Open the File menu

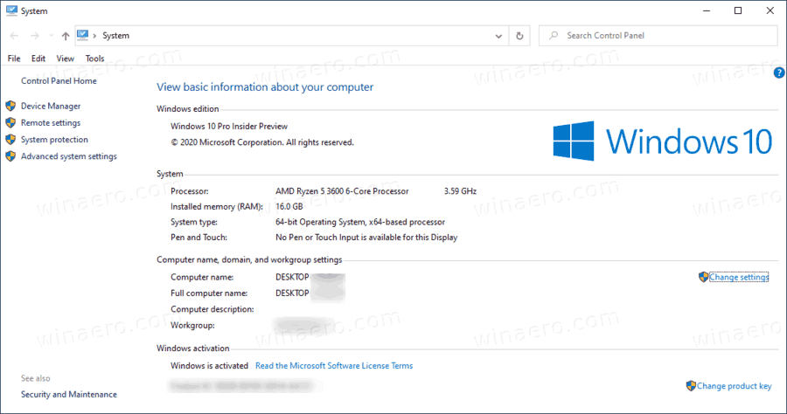(14, 59)
